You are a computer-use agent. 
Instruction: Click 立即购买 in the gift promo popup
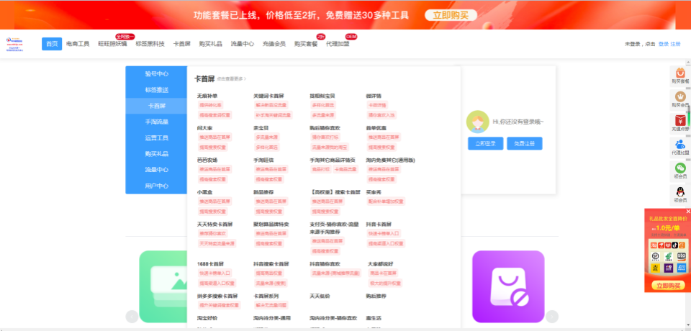(x=668, y=286)
